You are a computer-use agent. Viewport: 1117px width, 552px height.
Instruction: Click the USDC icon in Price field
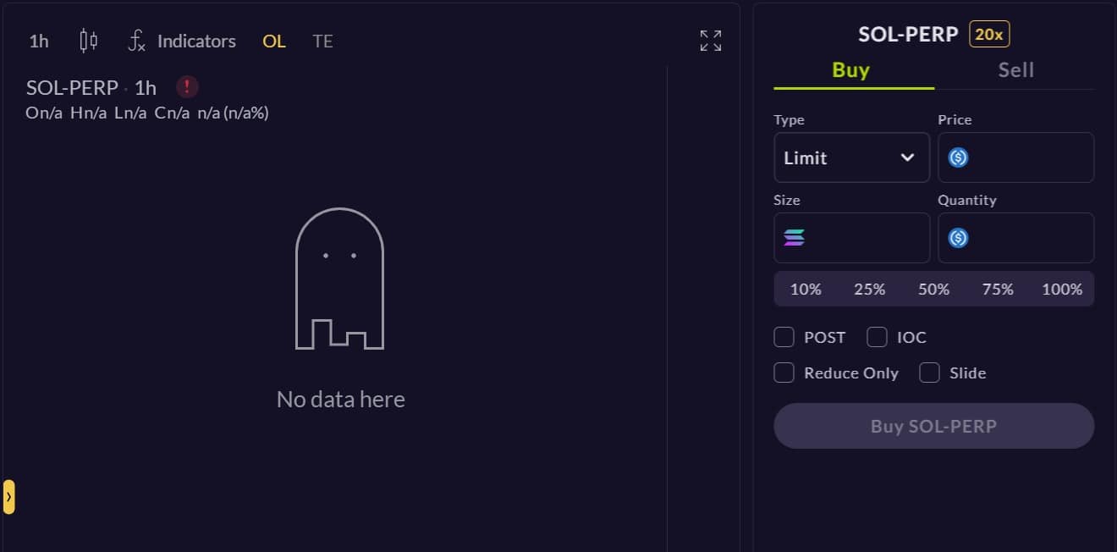[958, 157]
